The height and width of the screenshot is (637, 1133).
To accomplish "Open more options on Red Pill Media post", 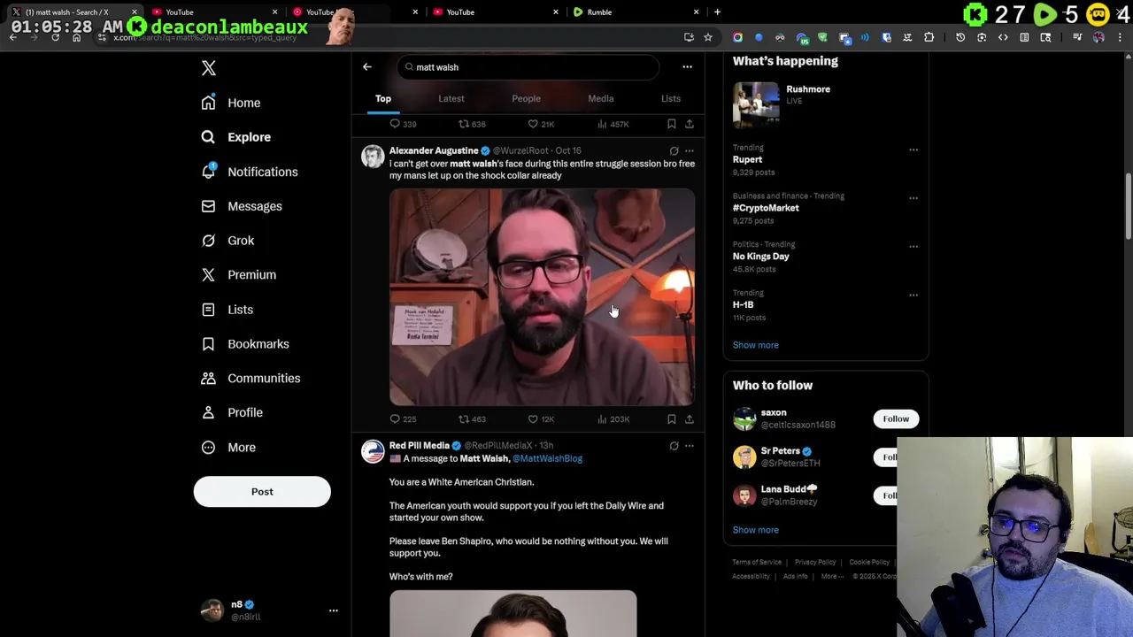I will point(690,446).
